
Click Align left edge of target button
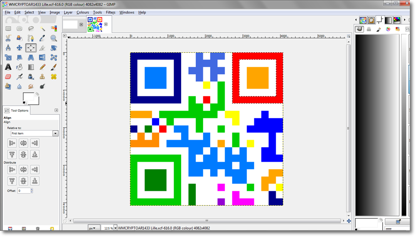(x=12, y=143)
